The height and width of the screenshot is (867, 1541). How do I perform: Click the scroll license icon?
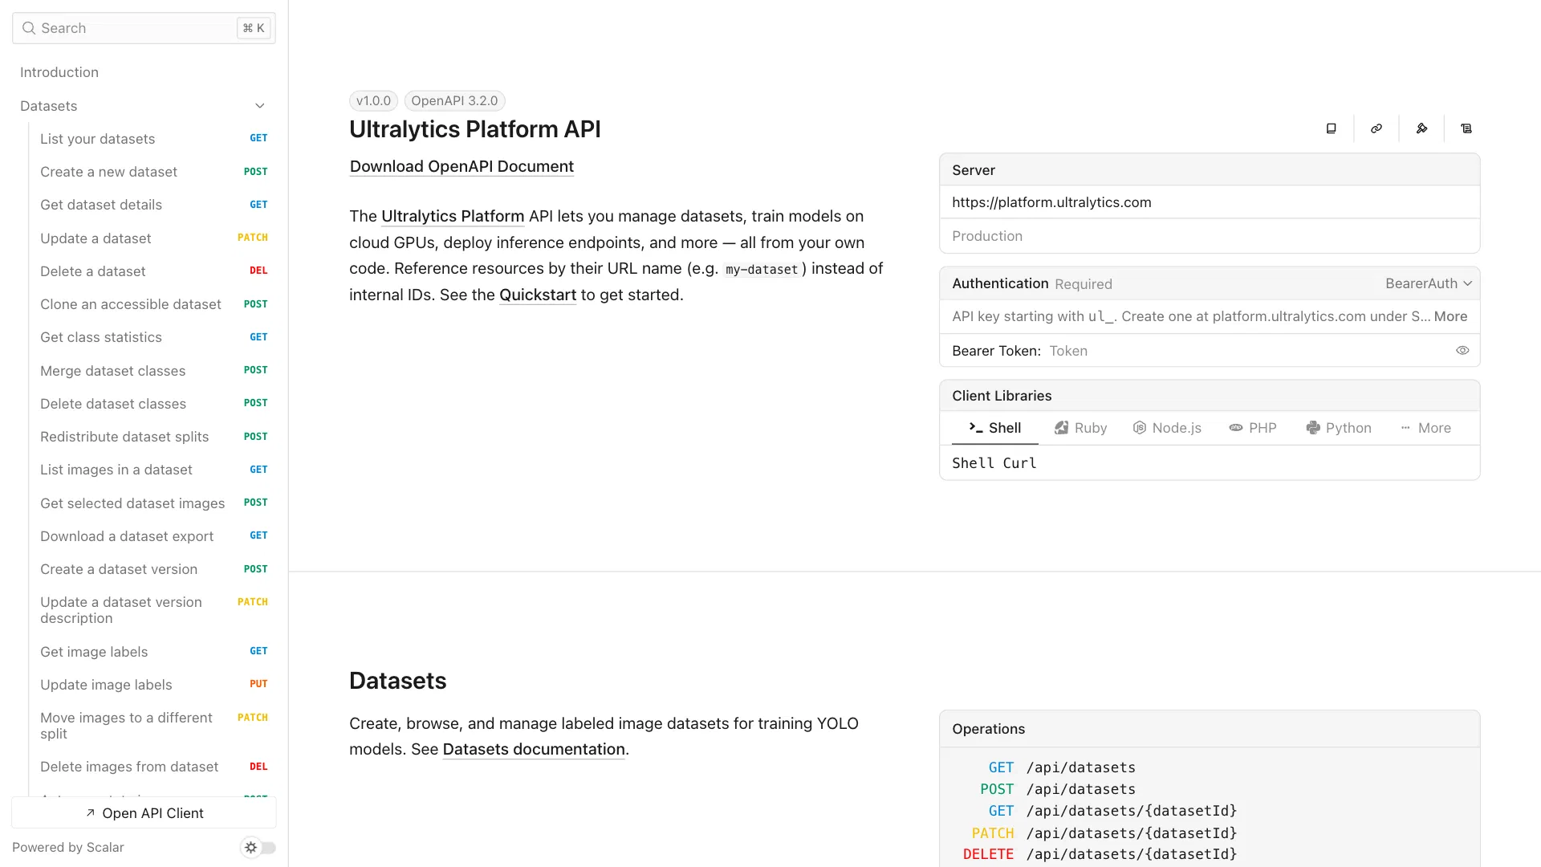1466,128
